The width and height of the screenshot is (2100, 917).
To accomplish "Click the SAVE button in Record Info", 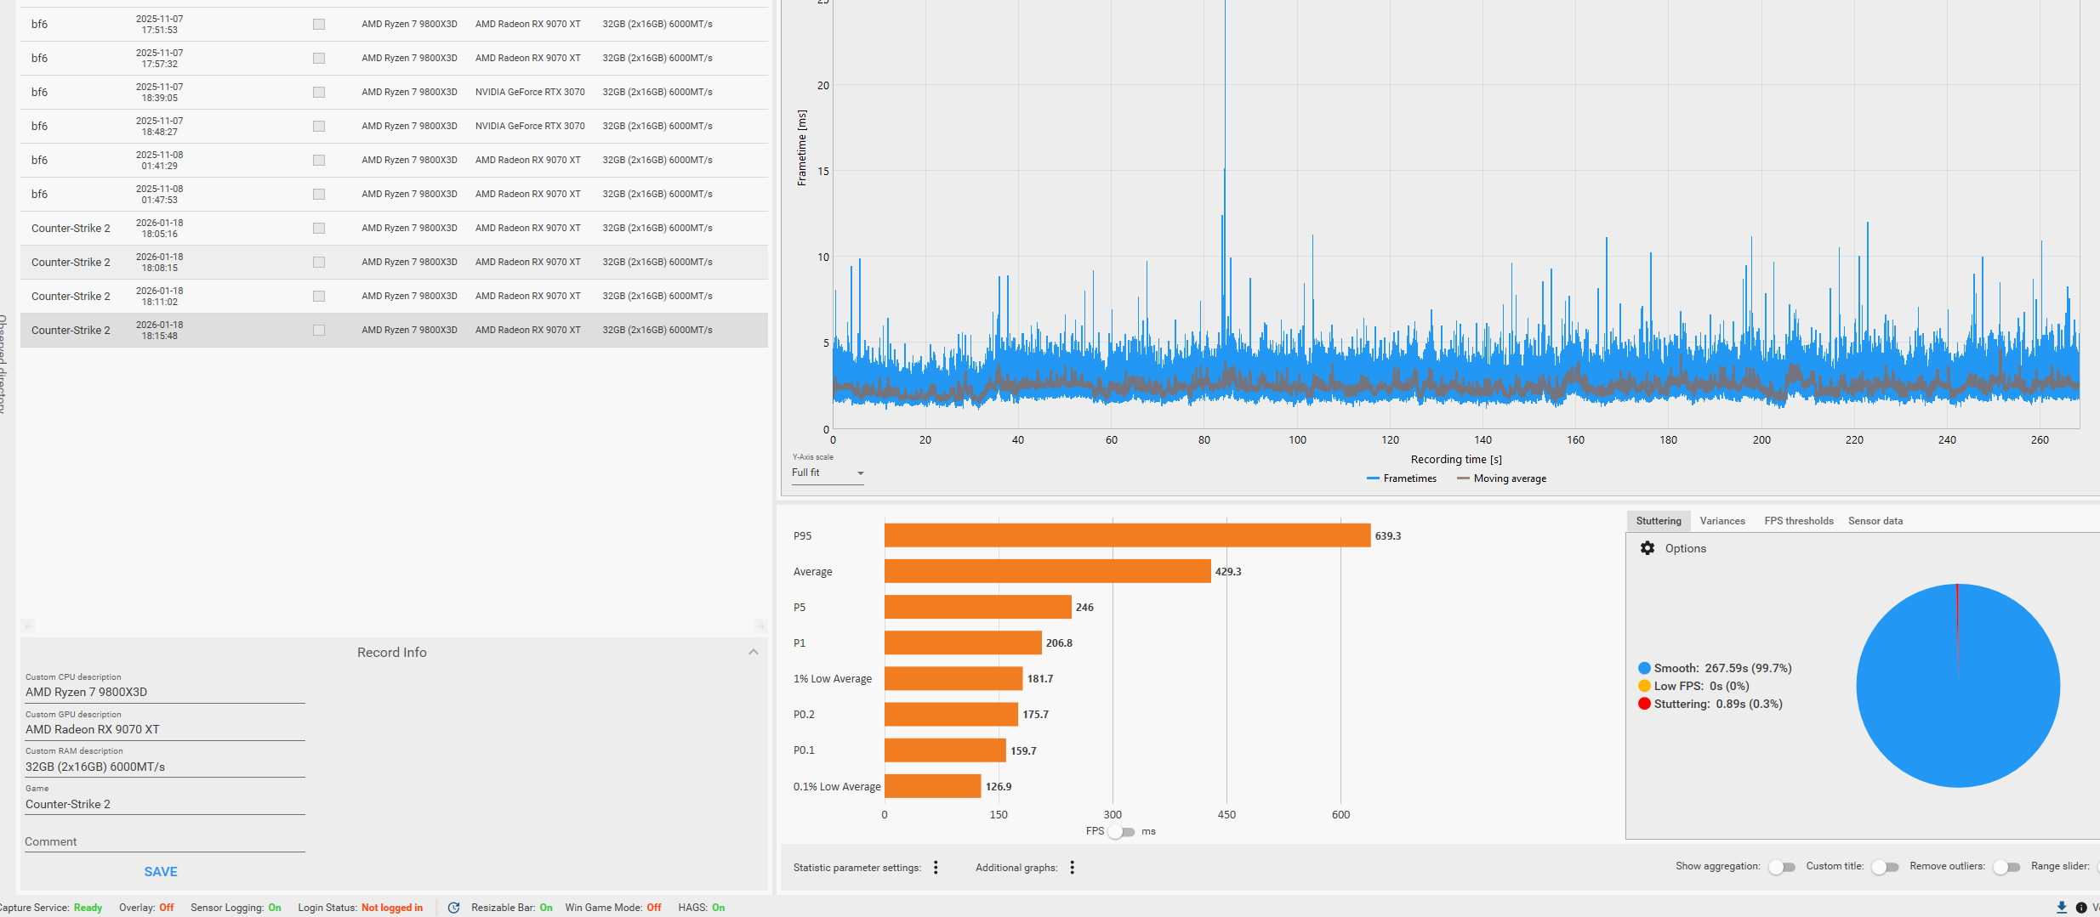I will [161, 871].
